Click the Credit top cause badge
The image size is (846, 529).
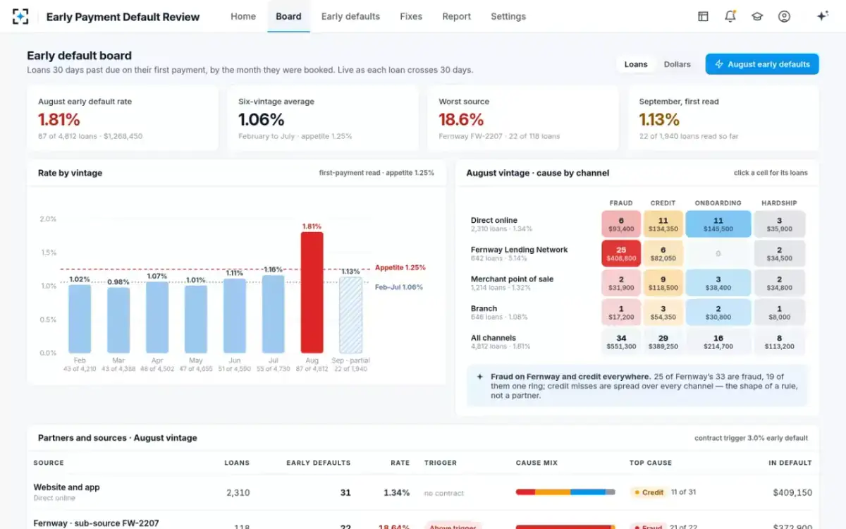click(x=649, y=492)
